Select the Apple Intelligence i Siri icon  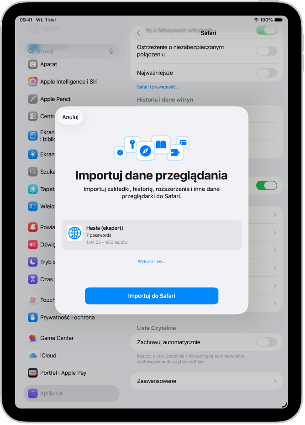[x=33, y=82]
